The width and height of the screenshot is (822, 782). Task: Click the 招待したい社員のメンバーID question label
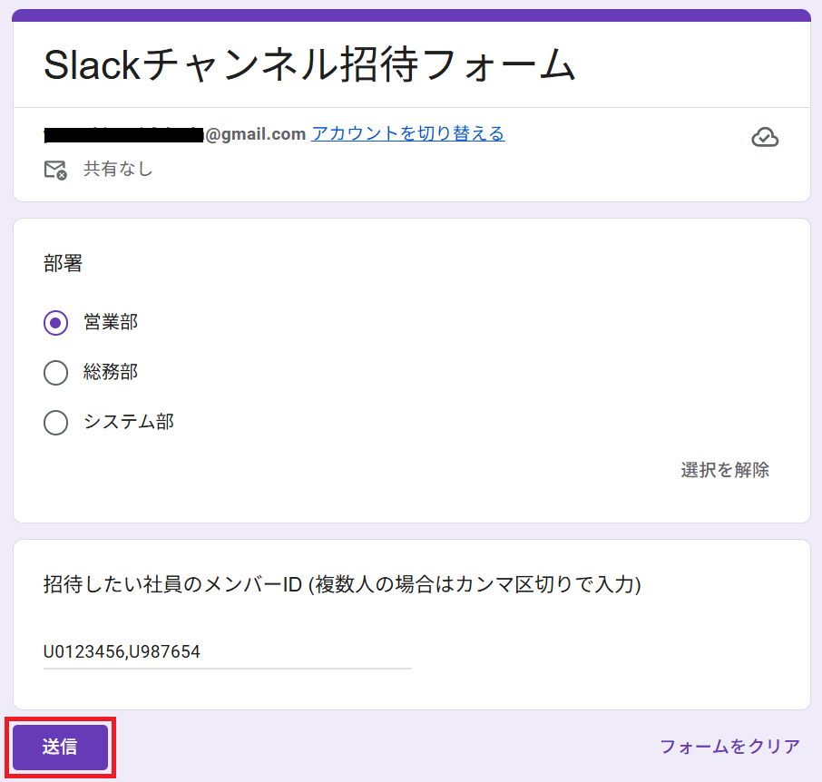[x=342, y=584]
